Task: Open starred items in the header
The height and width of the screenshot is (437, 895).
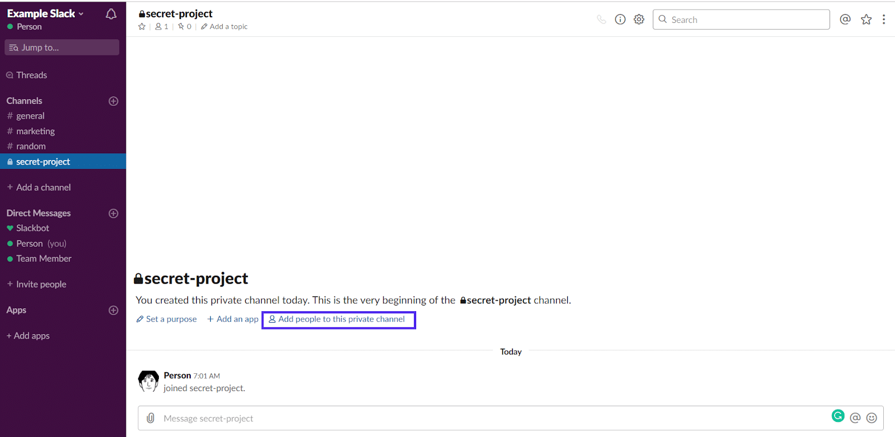Action: click(866, 20)
